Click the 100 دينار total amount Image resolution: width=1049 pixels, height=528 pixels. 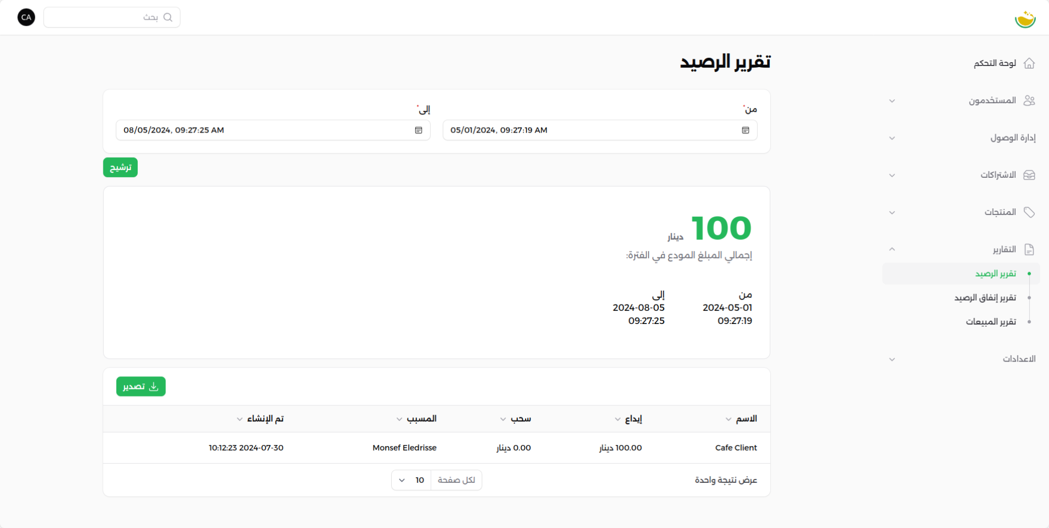pyautogui.click(x=709, y=229)
